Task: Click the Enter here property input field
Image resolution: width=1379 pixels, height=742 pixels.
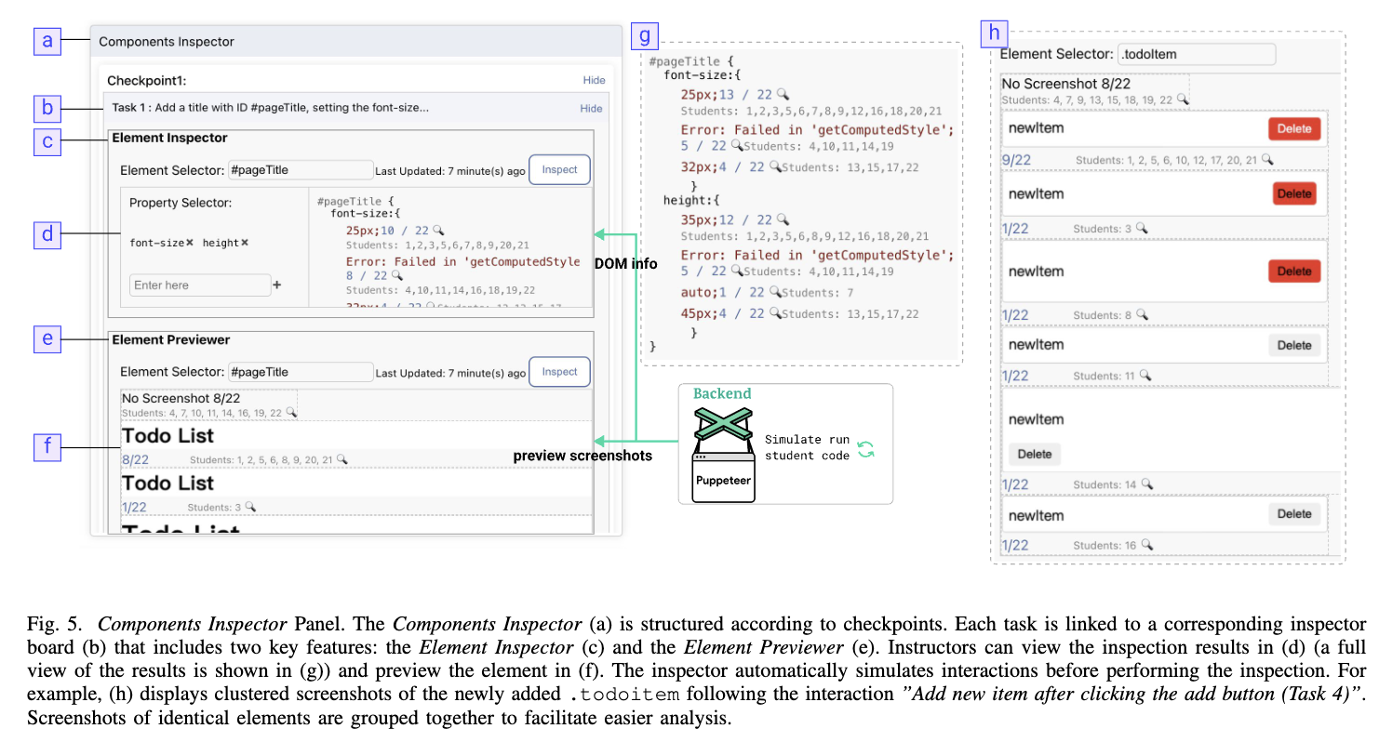Action: click(199, 285)
